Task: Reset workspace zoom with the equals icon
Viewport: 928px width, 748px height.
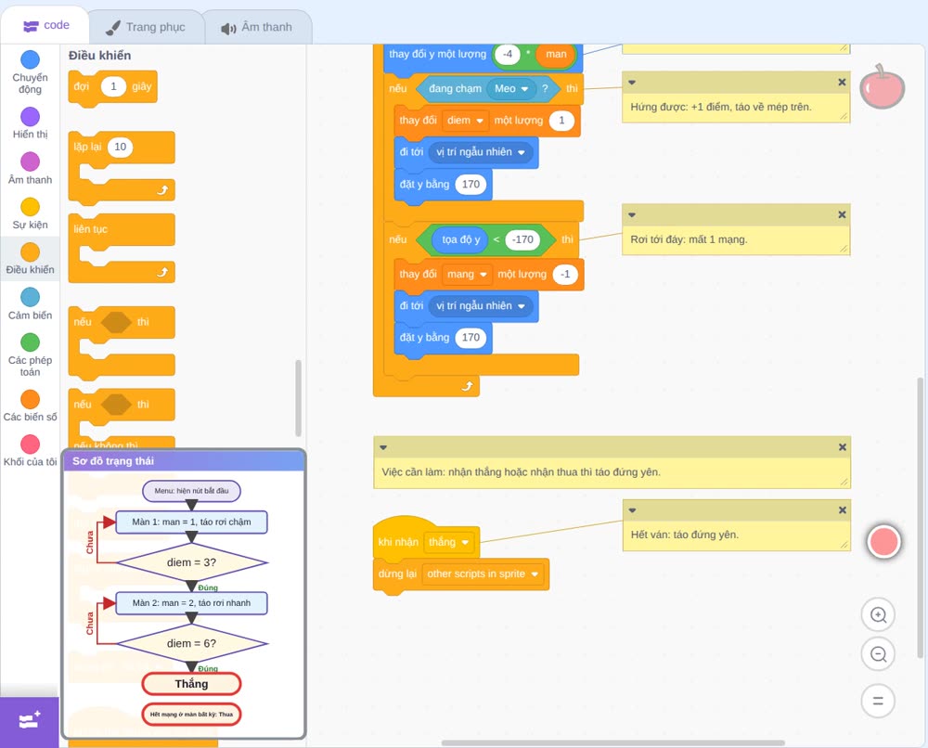Action: pos(878,701)
